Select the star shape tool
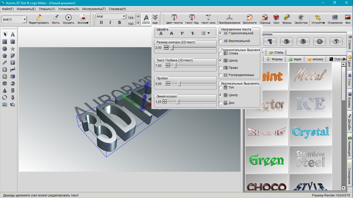The width and height of the screenshot is (353, 198). click(12, 49)
